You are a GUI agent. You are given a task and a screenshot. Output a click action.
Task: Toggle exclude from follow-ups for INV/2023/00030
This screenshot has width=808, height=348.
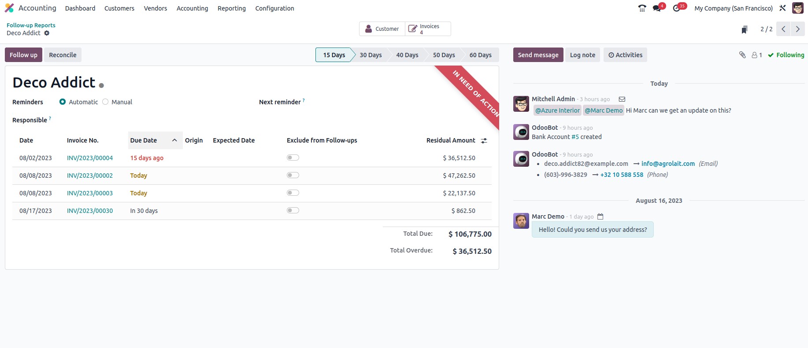(x=293, y=210)
